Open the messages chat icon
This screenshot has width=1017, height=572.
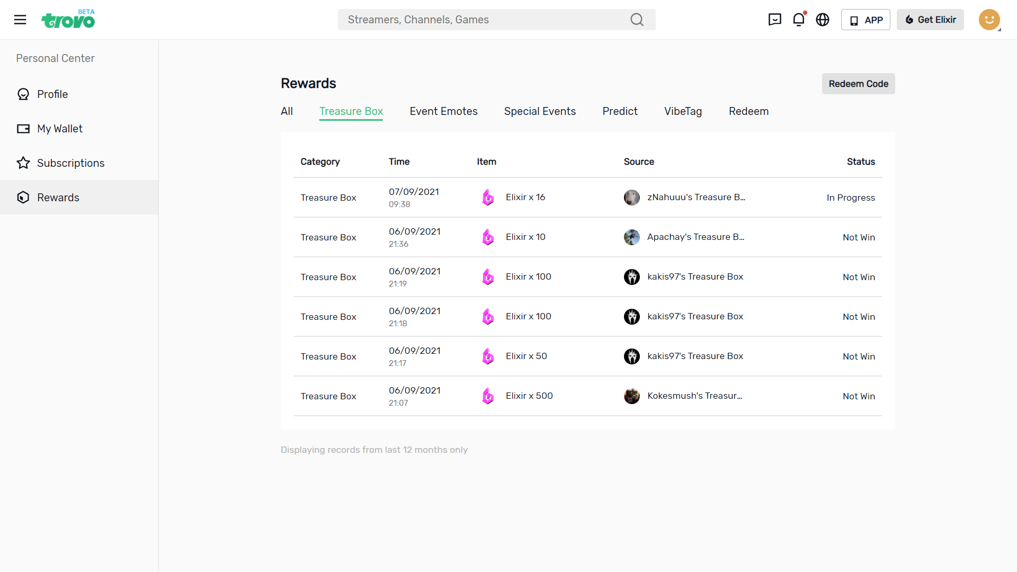(x=774, y=20)
